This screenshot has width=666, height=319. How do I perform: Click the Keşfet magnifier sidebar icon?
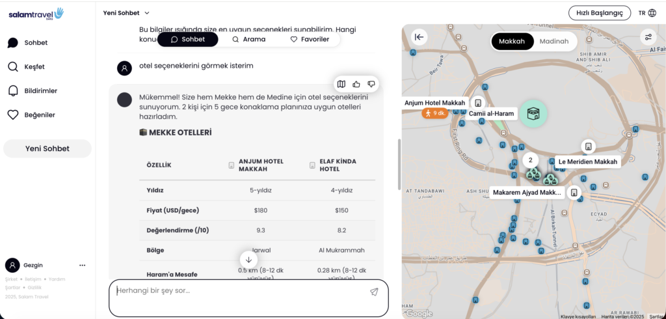tap(13, 67)
